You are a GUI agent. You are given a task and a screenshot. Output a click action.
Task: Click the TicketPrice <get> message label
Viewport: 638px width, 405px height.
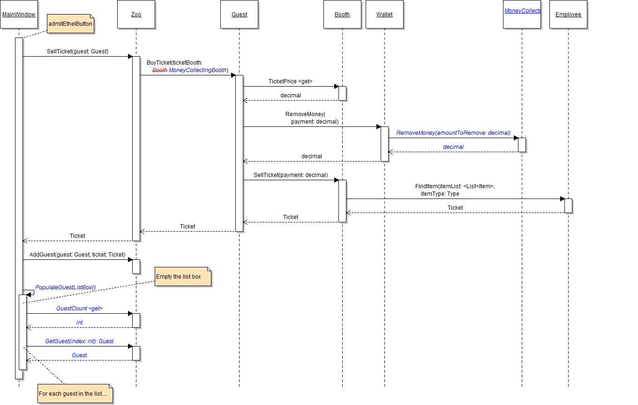[x=290, y=81]
